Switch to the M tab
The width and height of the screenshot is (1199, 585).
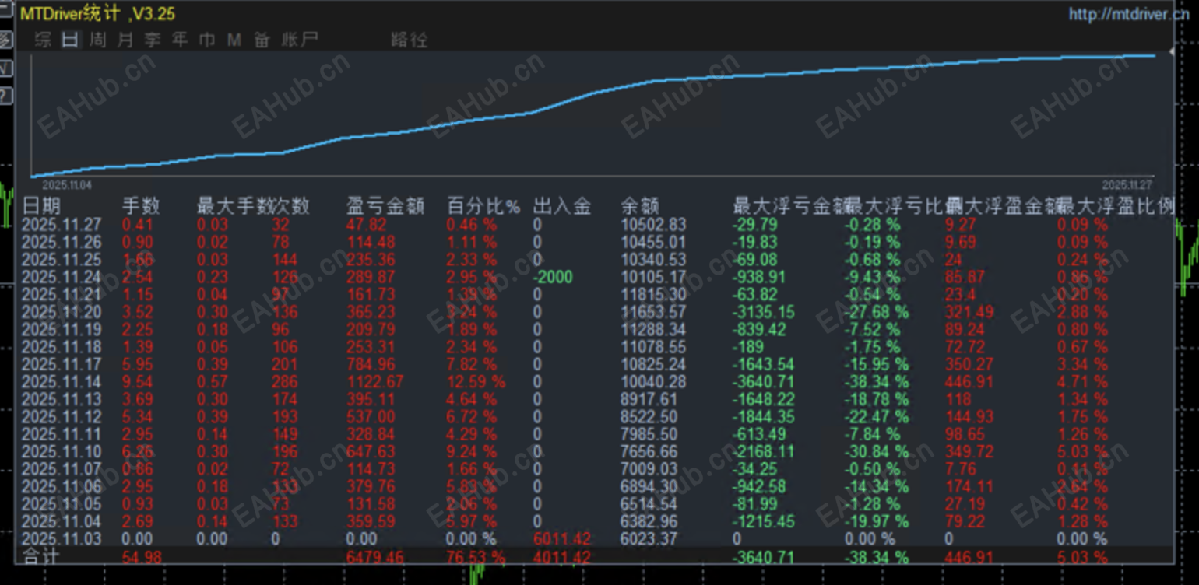point(234,40)
